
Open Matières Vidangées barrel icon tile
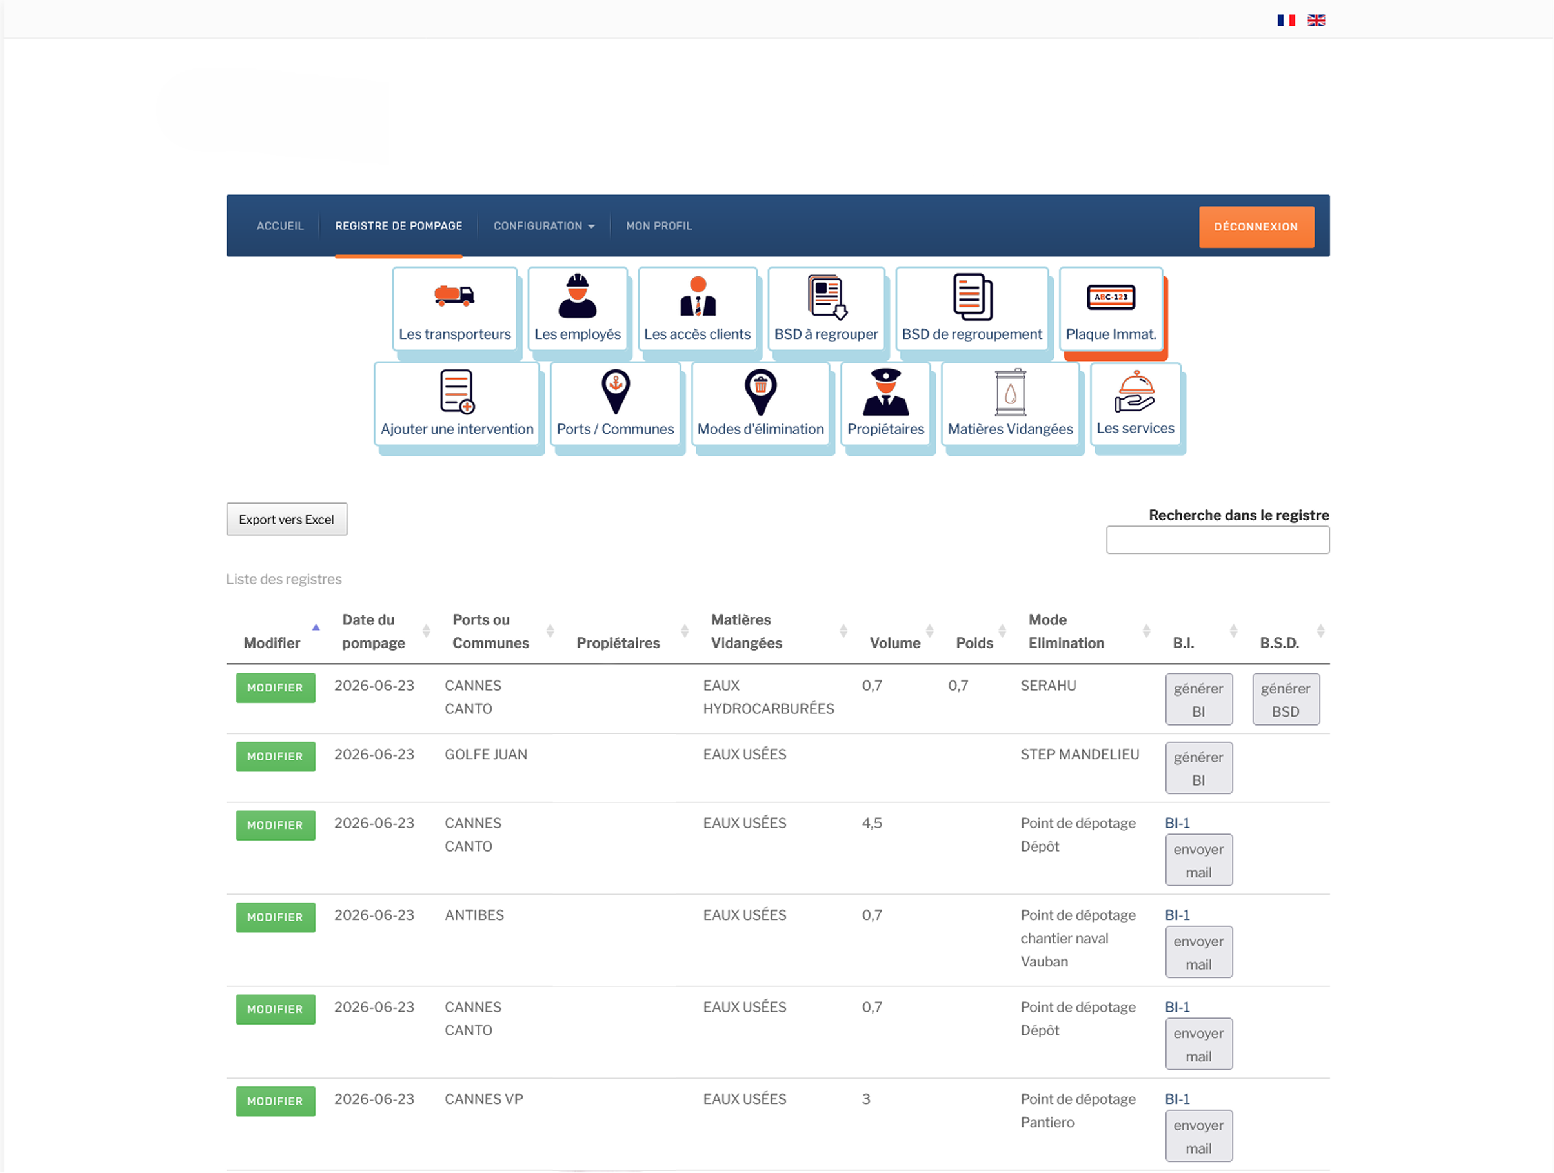(1010, 403)
